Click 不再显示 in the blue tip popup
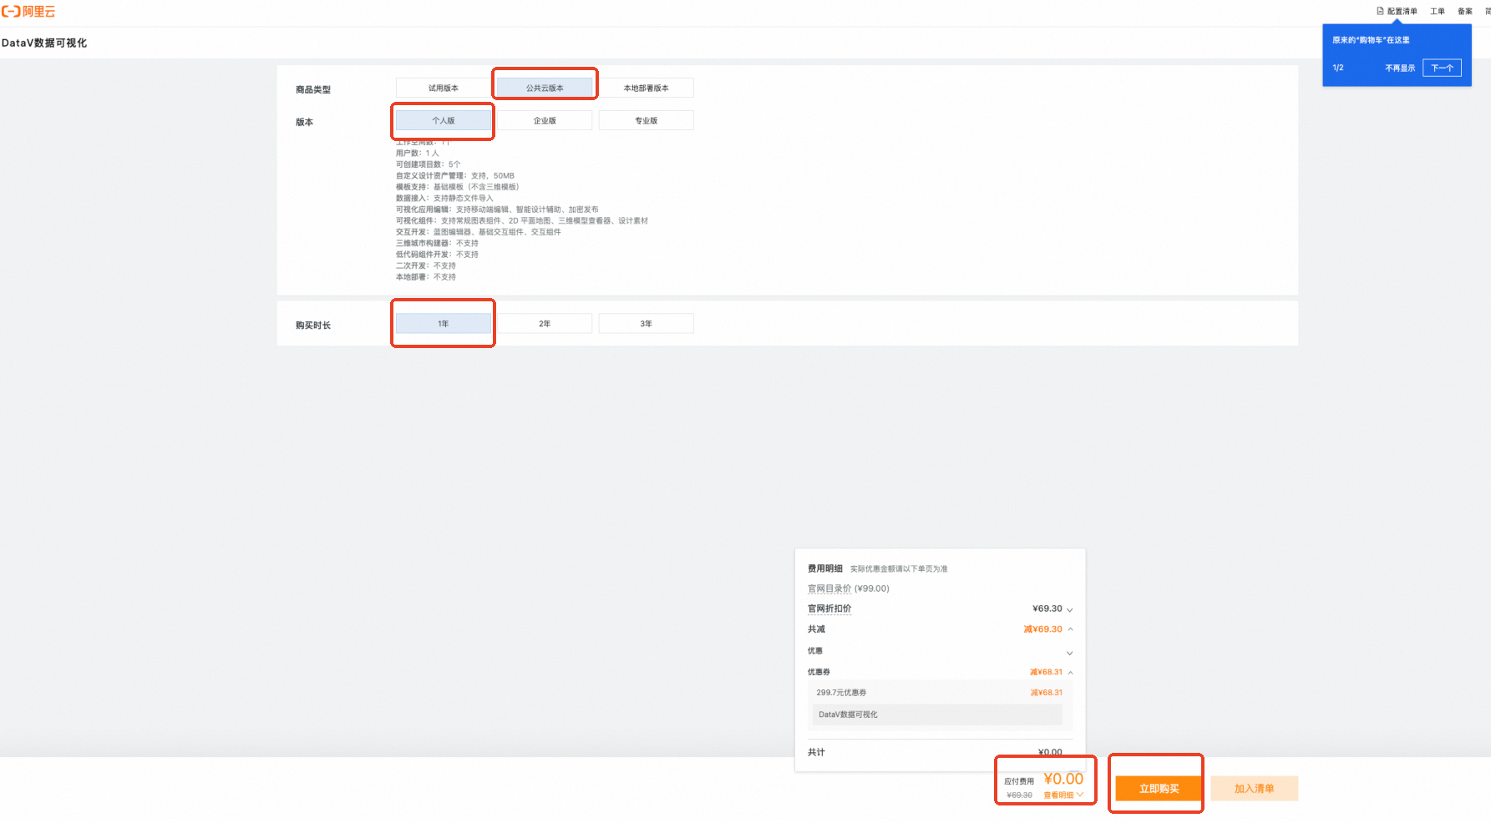Viewport: 1491px width, 823px height. (x=1400, y=68)
